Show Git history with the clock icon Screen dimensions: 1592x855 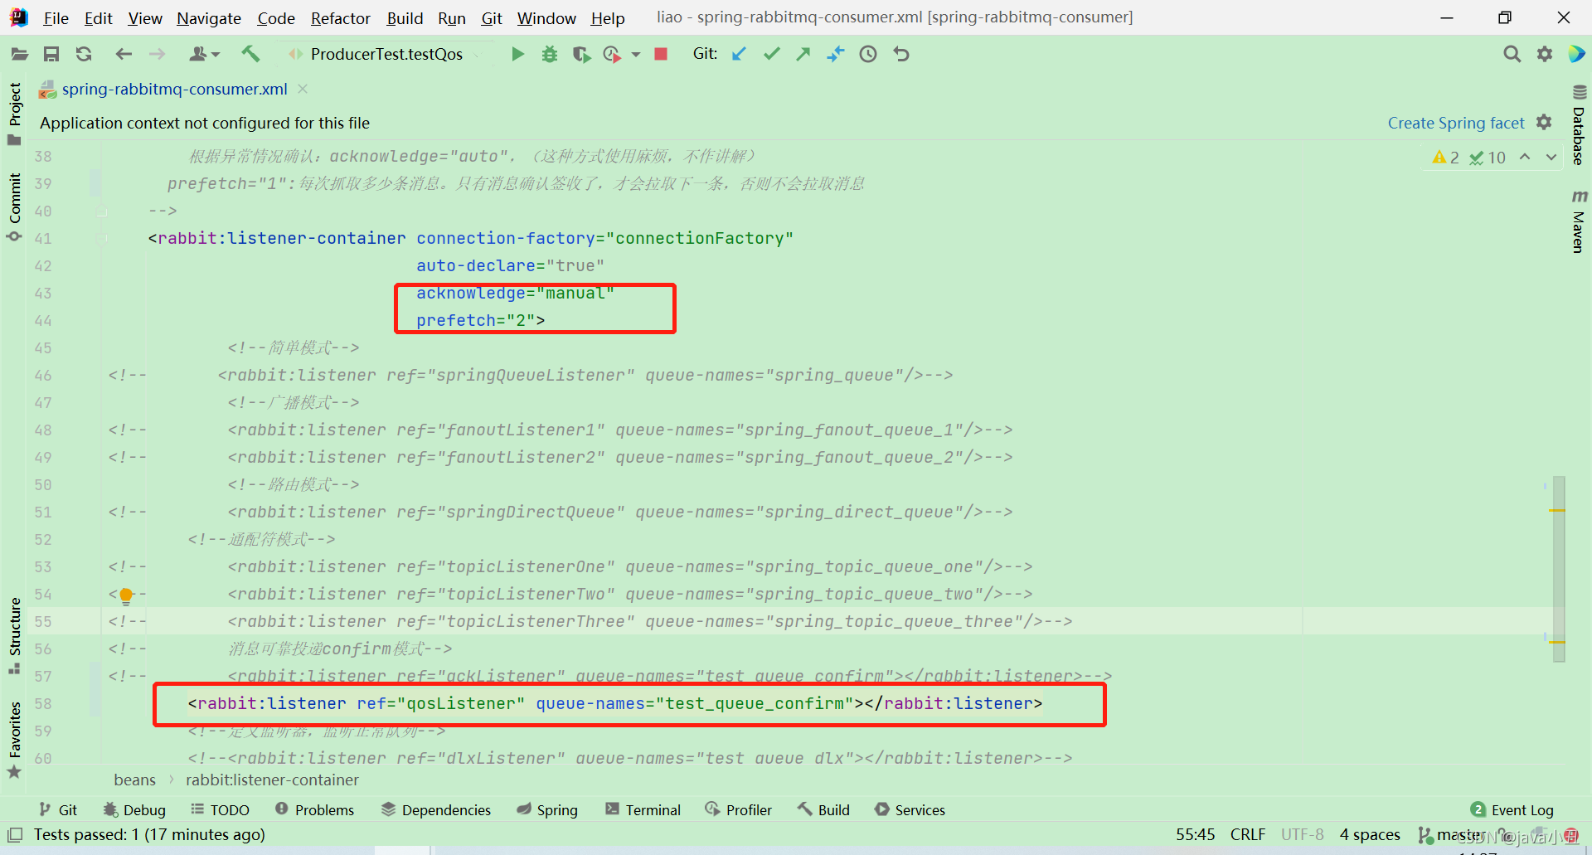pyautogui.click(x=868, y=54)
